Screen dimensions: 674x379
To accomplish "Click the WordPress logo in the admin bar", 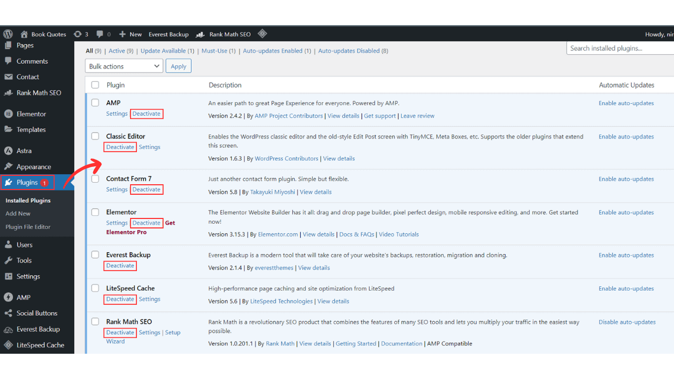I will [x=7, y=34].
